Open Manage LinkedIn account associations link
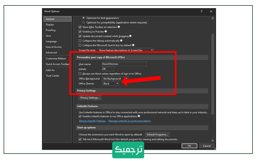258x161 pixels. [129, 121]
